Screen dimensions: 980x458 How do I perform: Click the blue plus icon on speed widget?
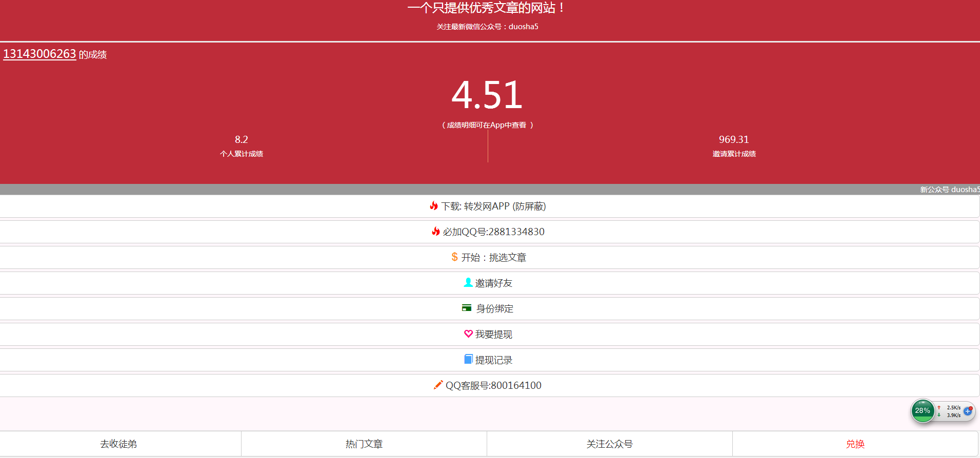968,411
